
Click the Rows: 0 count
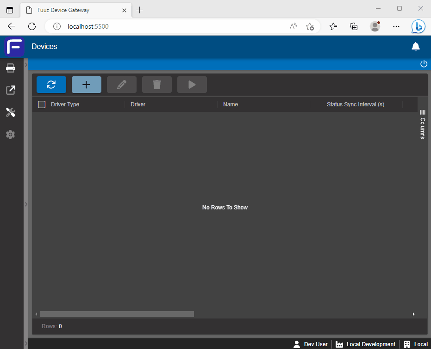pyautogui.click(x=52, y=326)
